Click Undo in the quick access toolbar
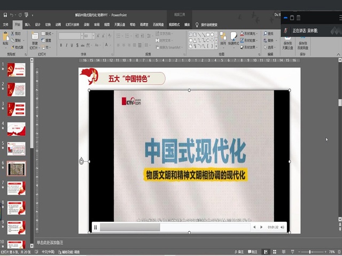This screenshot has height=256, width=342. click(x=12, y=15)
